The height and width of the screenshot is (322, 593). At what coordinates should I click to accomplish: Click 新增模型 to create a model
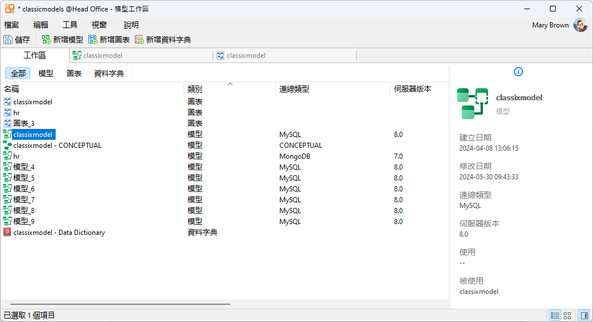pyautogui.click(x=63, y=40)
